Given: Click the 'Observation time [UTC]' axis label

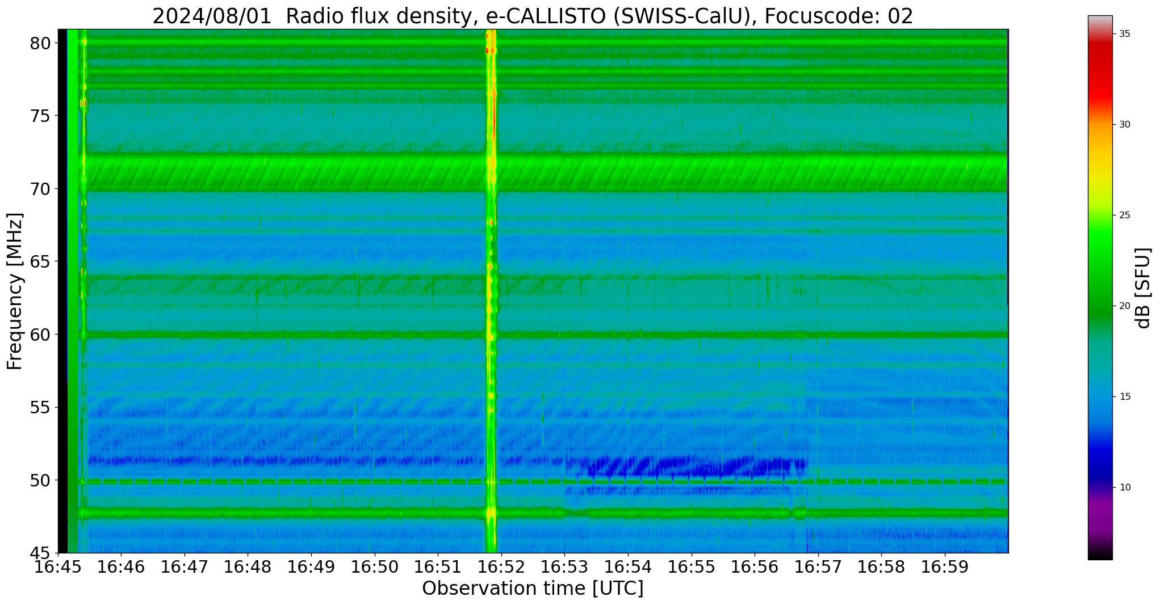Looking at the screenshot, I should pos(533,588).
